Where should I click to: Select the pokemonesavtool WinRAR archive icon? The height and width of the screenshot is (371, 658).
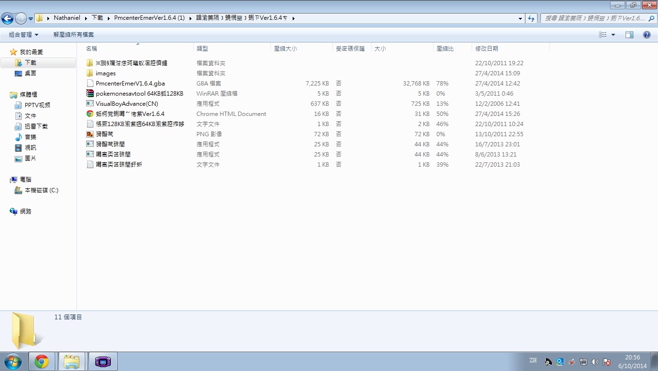(90, 94)
